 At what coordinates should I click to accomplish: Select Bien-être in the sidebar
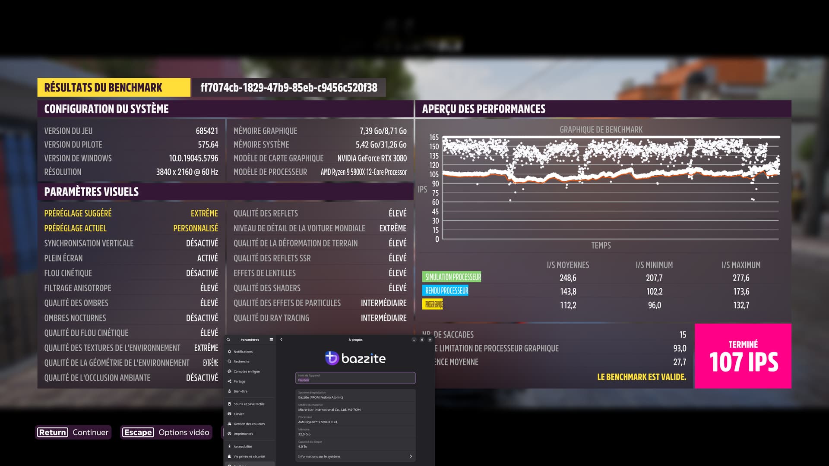pyautogui.click(x=240, y=391)
